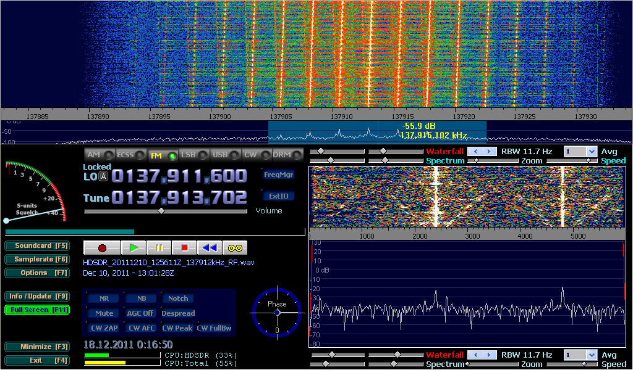Click the Phase dial indicator
633x370 pixels.
pyautogui.click(x=277, y=313)
